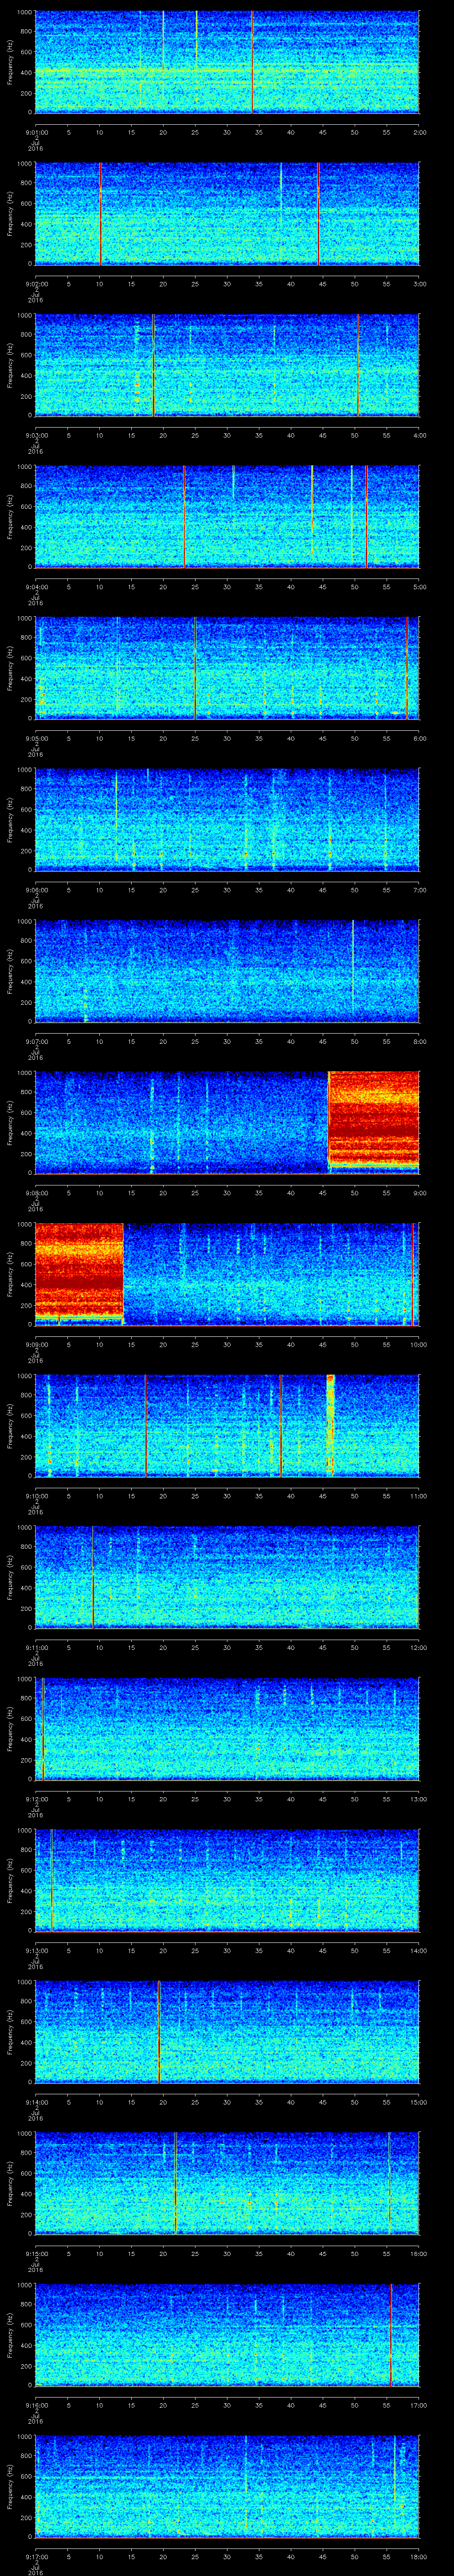This screenshot has height=2576, width=454.
Task: Select the red line near 23s in 9:04:00 panel
Action: 184,517
